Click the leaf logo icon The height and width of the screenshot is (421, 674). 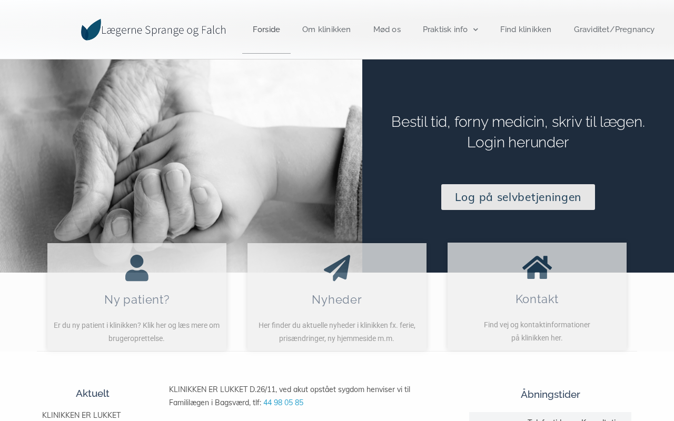[91, 29]
